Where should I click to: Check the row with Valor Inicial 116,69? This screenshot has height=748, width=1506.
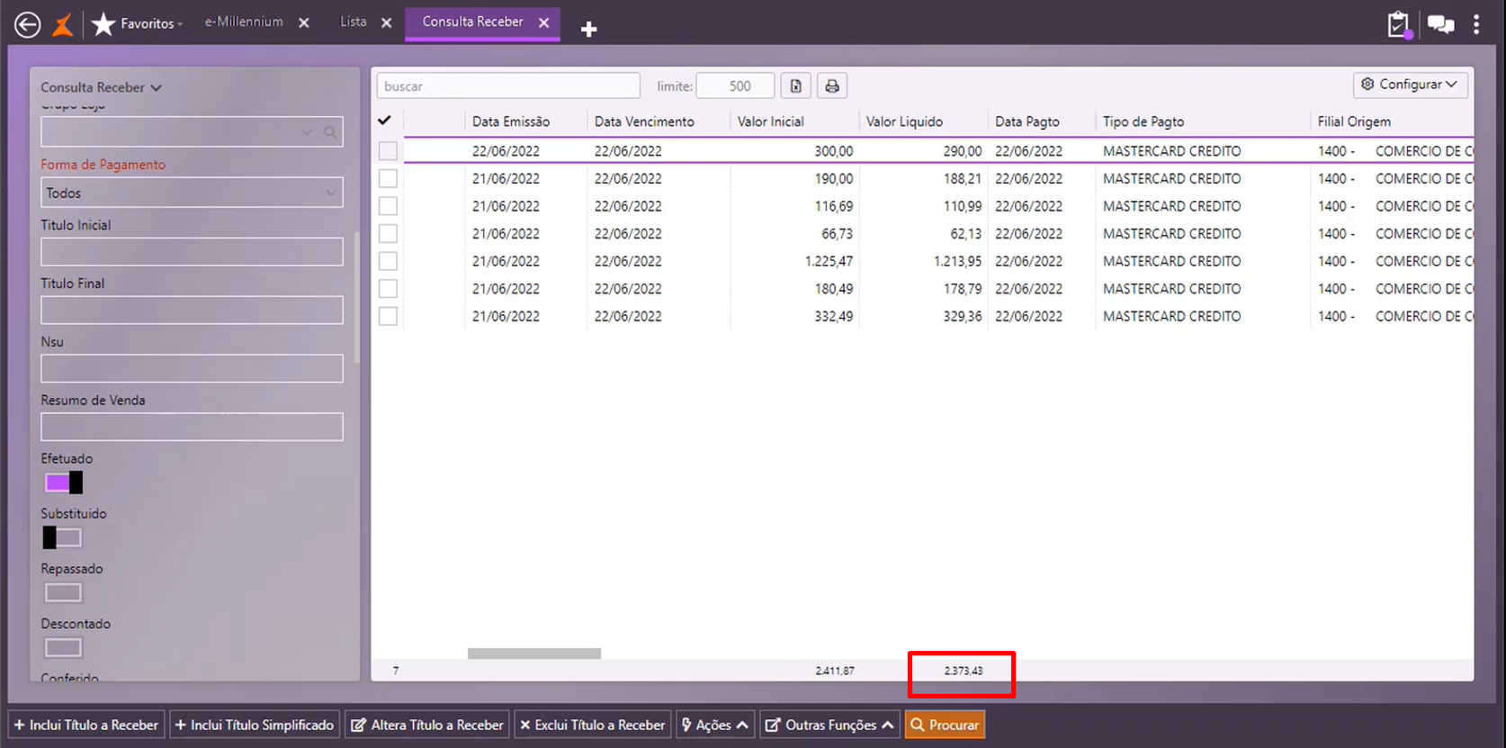tap(388, 206)
